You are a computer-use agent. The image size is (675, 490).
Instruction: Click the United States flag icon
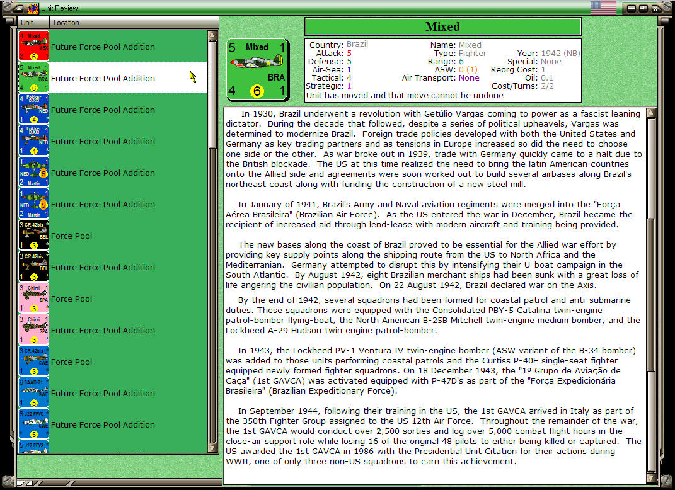603,8
